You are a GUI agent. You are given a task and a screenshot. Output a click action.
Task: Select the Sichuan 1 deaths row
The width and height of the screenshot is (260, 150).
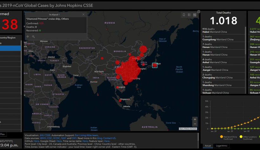click(x=223, y=91)
